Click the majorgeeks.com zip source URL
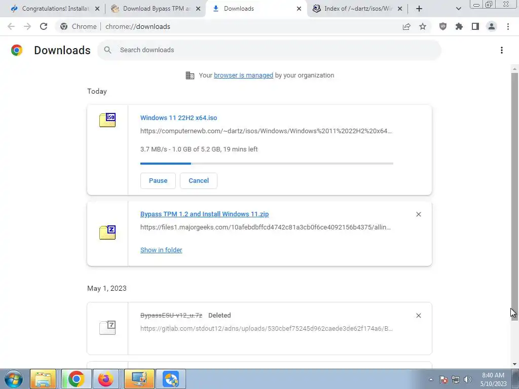Viewport: 519px width, 389px height. pyautogui.click(x=266, y=227)
